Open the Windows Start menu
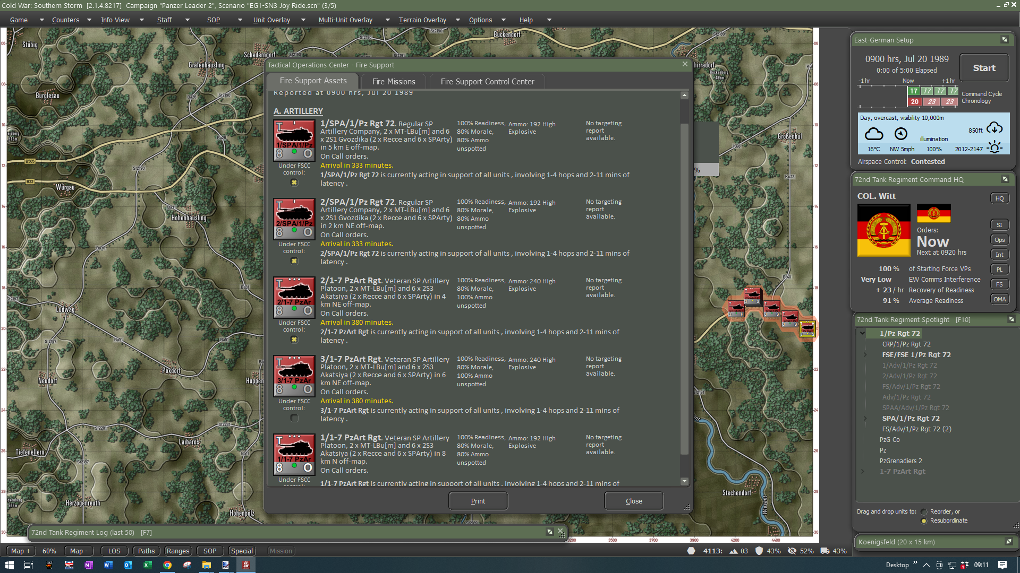This screenshot has width=1020, height=573. tap(9, 565)
